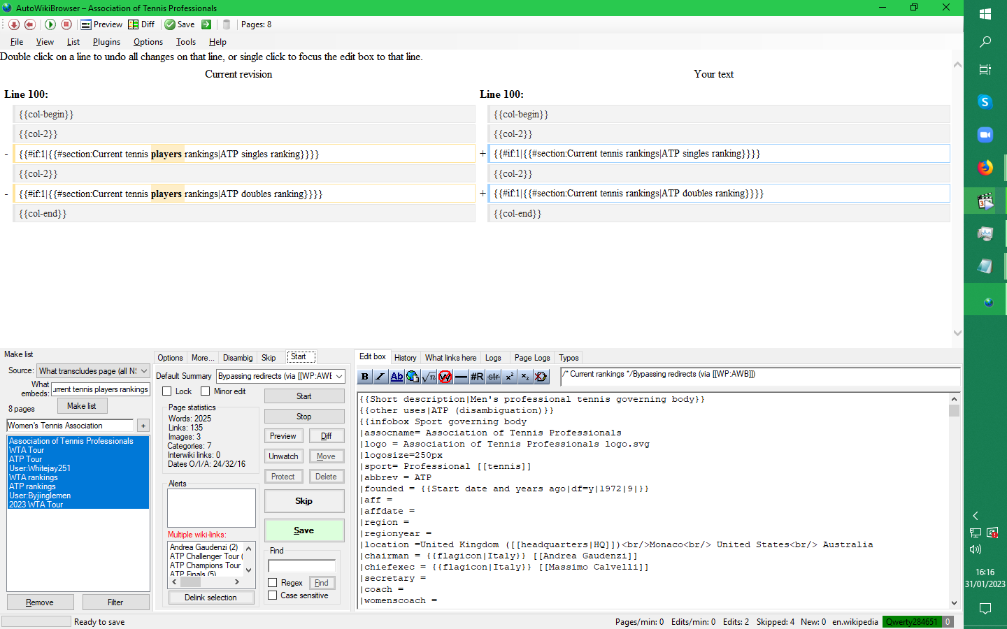1007x629 pixels.
Task: Click the large Skip button
Action: [x=304, y=501]
